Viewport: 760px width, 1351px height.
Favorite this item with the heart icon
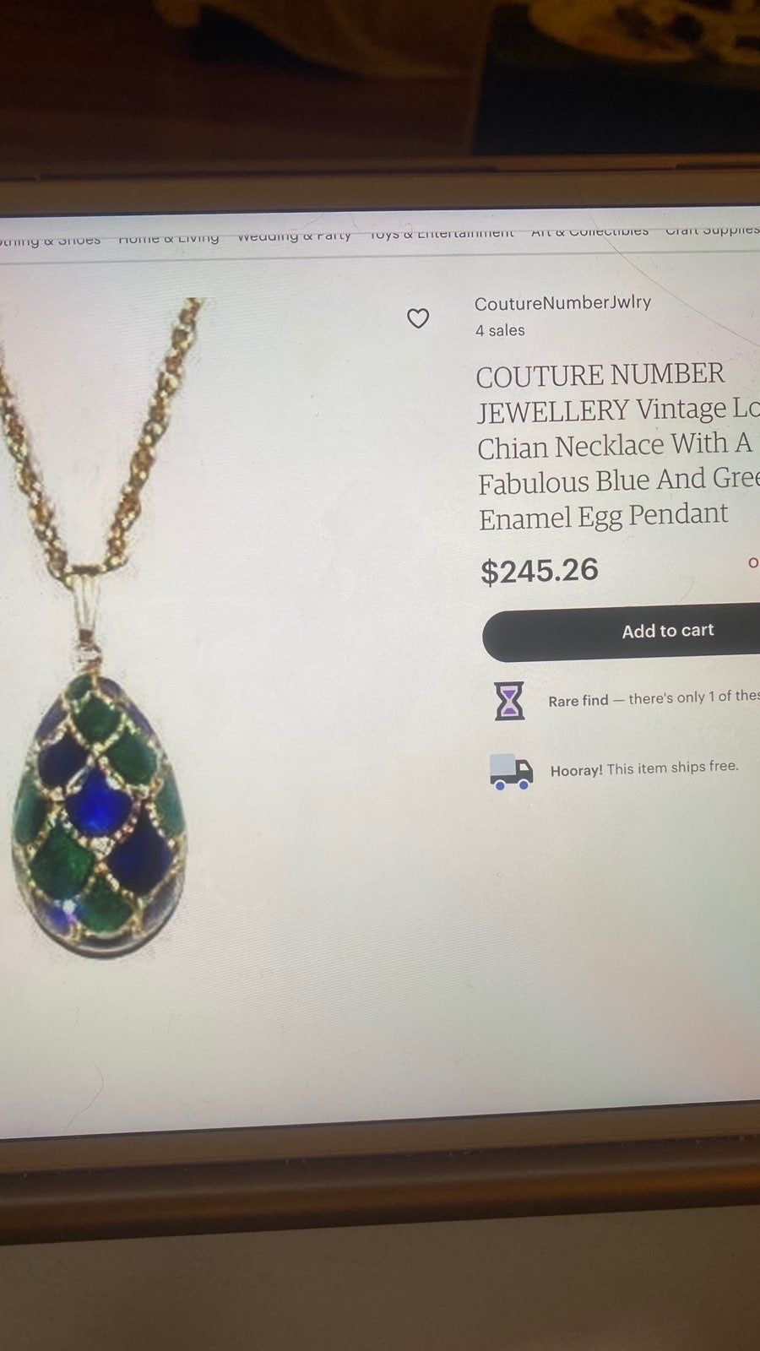pyautogui.click(x=418, y=318)
